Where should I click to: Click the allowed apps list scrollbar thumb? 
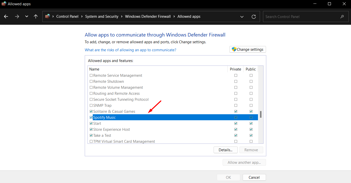coord(261,114)
